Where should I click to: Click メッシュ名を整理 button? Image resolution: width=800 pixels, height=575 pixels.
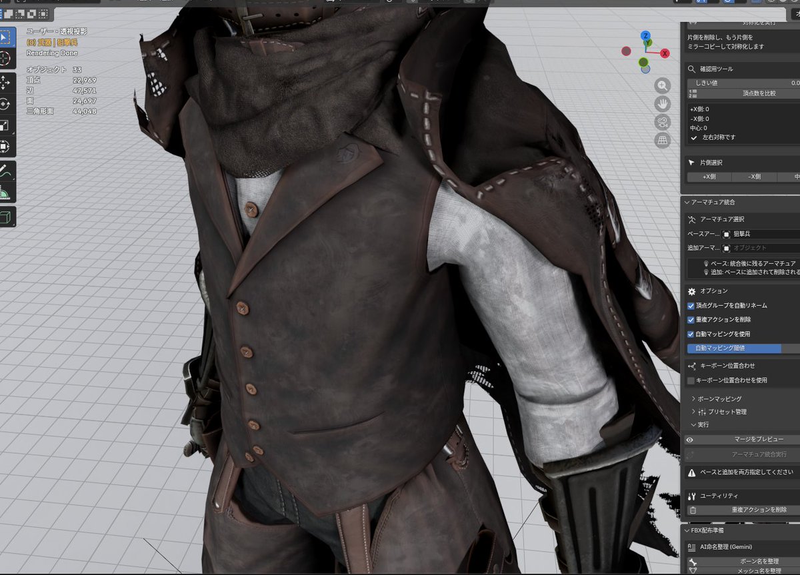[x=743, y=571]
